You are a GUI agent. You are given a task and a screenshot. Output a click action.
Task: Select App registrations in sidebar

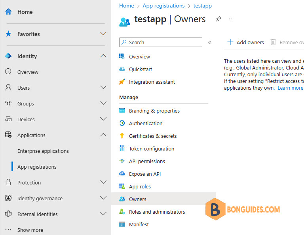pos(37,167)
